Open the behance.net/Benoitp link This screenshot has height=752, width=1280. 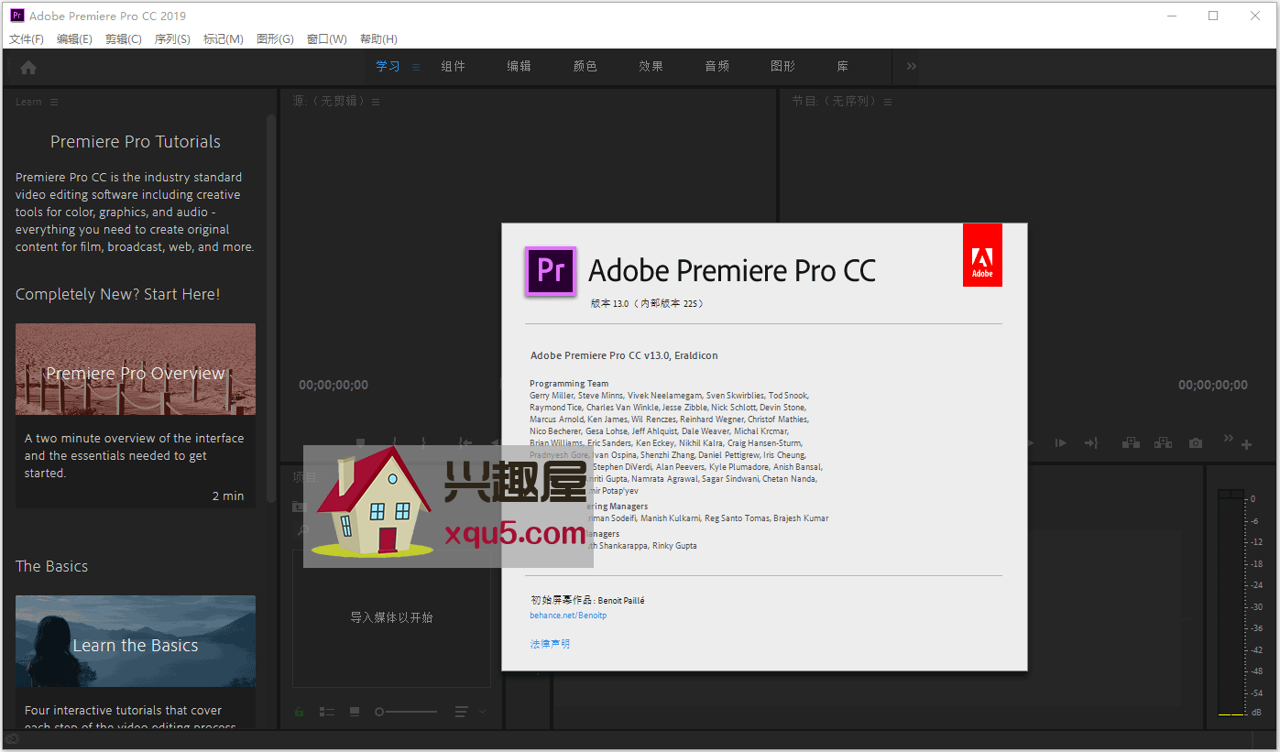(568, 616)
